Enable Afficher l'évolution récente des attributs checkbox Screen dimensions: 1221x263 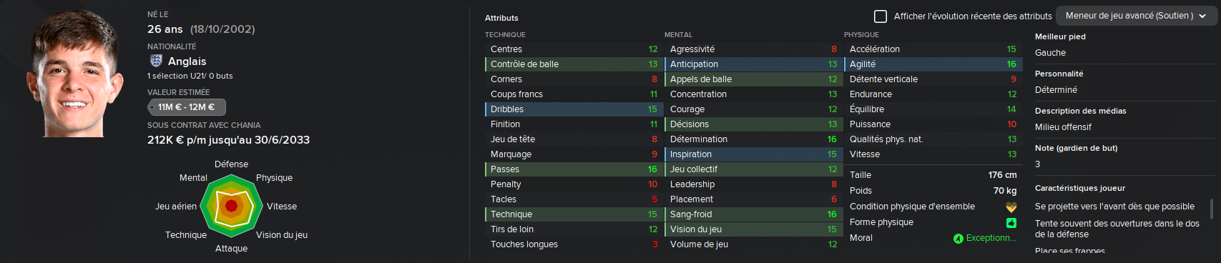(881, 16)
